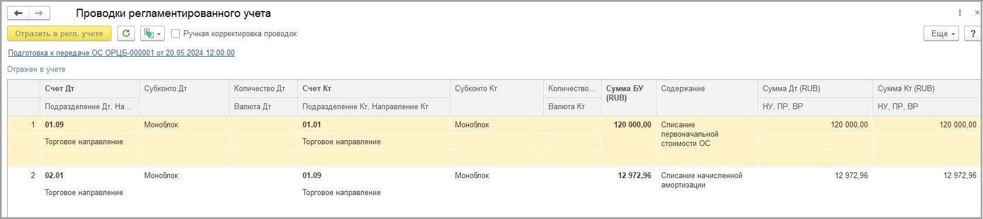Enable Ручная корректировка проводок checkbox
Image resolution: width=983 pixels, height=219 pixels.
(x=175, y=34)
